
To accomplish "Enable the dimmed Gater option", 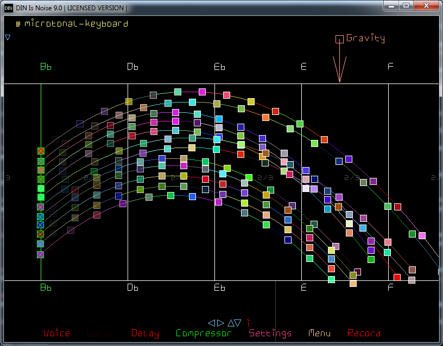I will pyautogui.click(x=100, y=333).
